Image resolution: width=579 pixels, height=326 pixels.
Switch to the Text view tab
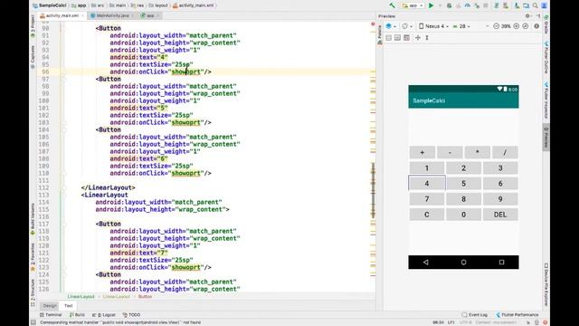click(69, 306)
